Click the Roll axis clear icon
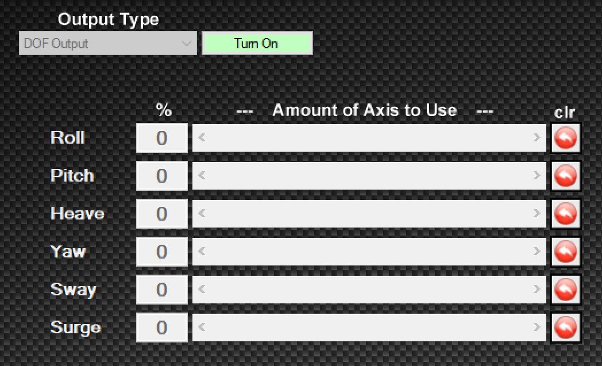The height and width of the screenshot is (366, 602). tap(565, 138)
